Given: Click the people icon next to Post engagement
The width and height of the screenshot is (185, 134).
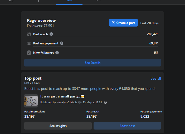Looking at the screenshot, I should [x=29, y=43].
